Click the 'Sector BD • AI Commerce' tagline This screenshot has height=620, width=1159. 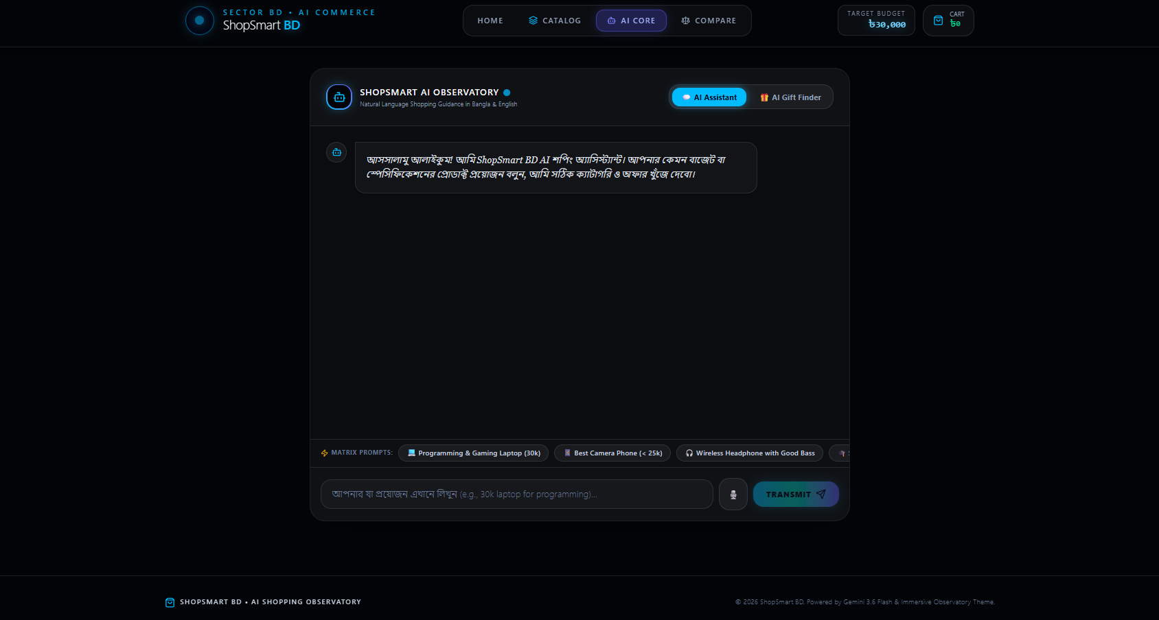[x=299, y=12]
